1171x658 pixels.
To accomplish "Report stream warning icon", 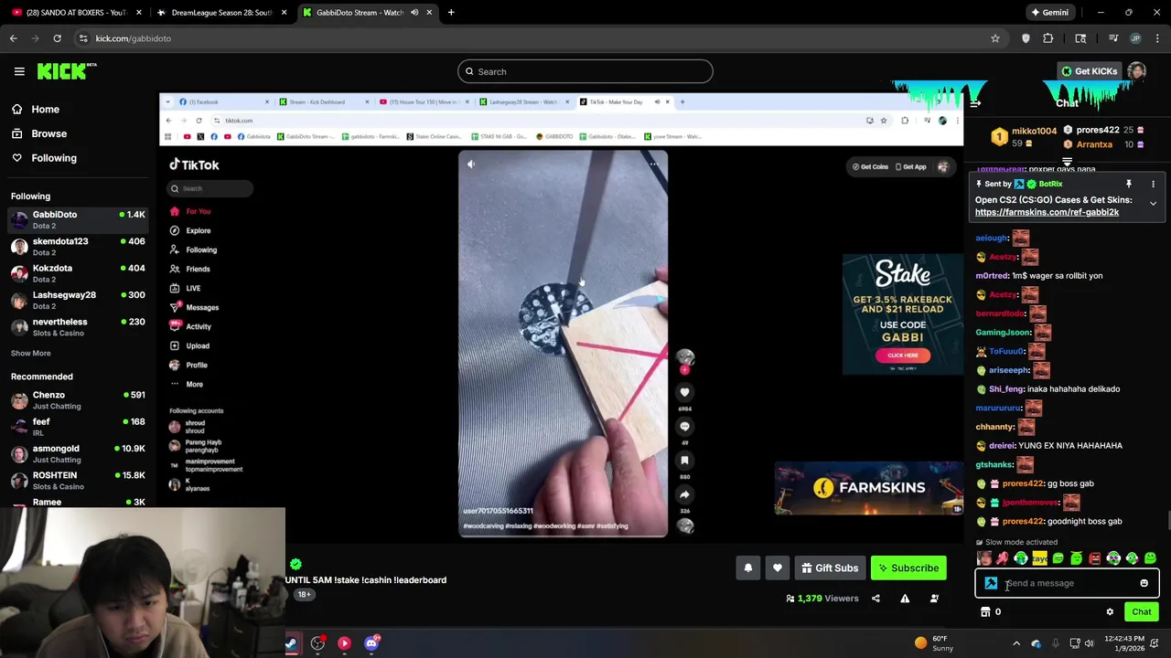I will 905,599.
